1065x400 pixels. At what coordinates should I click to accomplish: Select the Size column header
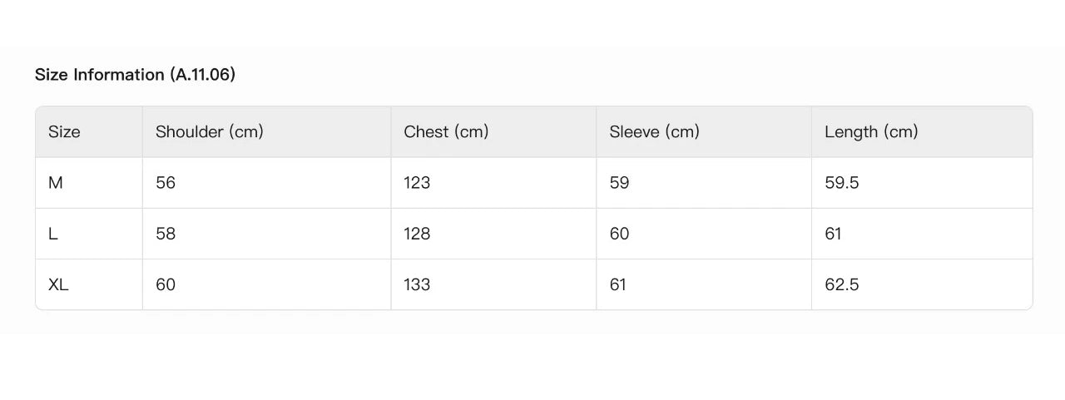64,131
